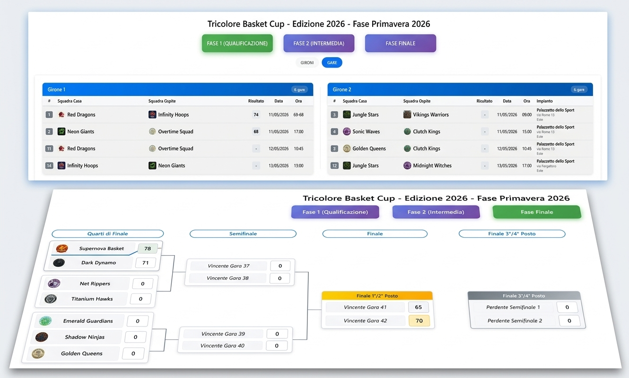Screen dimensions: 629x378
Task: Click the green FASE 1 (QUALIFICAZIONE) button
Action: pyautogui.click(x=237, y=43)
